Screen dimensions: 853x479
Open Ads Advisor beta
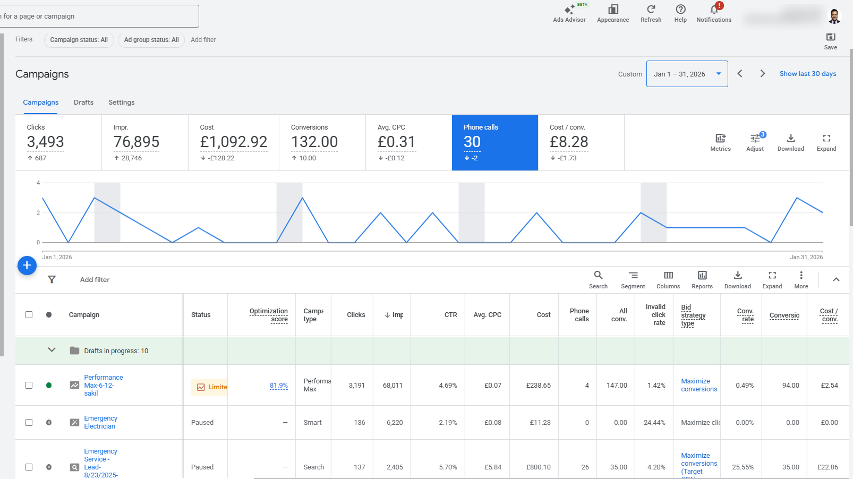tap(569, 13)
